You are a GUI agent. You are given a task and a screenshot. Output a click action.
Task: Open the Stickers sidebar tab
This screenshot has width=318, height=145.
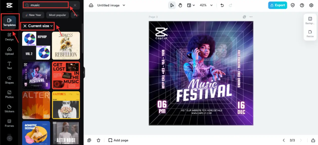[x=9, y=109]
